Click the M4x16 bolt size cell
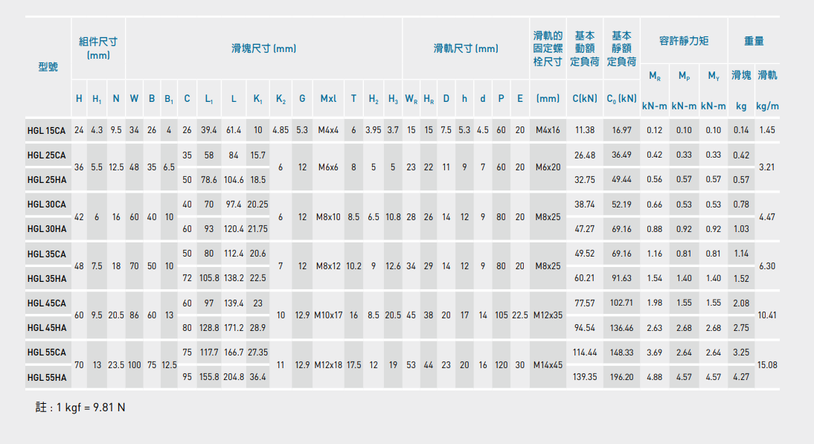Image resolution: width=814 pixels, height=444 pixels. pos(548,130)
